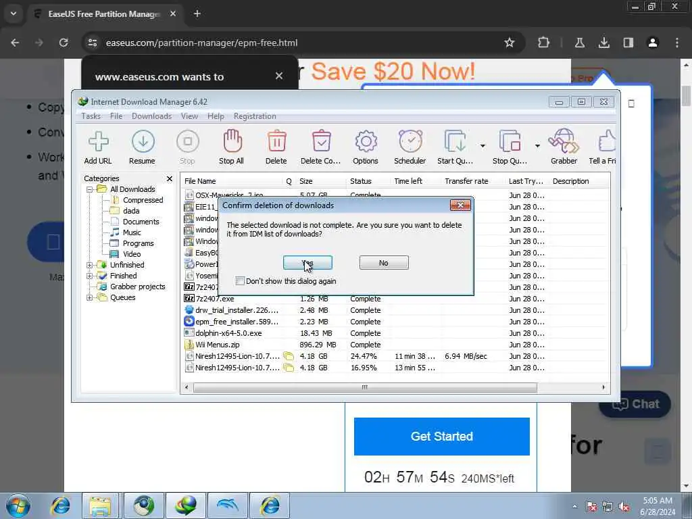
Task: Open Chrome extensions puzzle icon
Action: tap(544, 43)
